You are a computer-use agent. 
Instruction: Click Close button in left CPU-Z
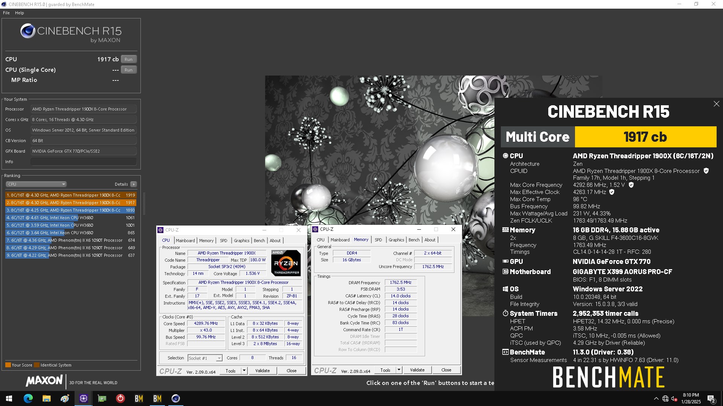click(x=291, y=371)
